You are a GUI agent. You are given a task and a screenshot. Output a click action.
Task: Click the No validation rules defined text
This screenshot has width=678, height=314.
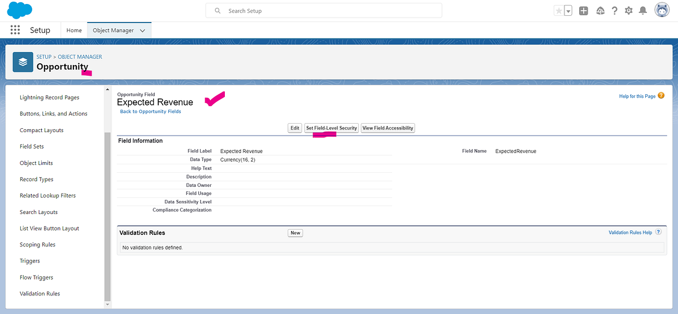pos(153,247)
